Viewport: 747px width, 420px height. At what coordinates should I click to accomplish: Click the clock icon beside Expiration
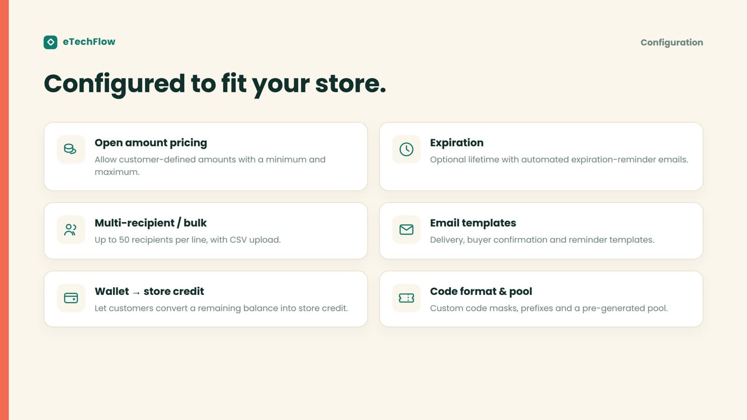406,149
